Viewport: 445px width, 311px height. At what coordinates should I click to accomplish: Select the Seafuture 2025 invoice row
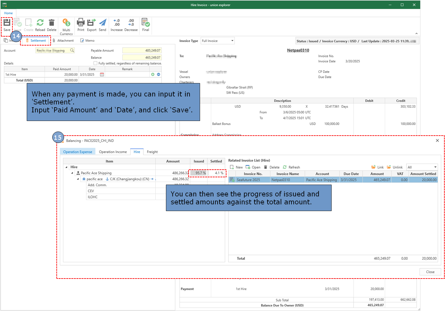click(x=248, y=180)
